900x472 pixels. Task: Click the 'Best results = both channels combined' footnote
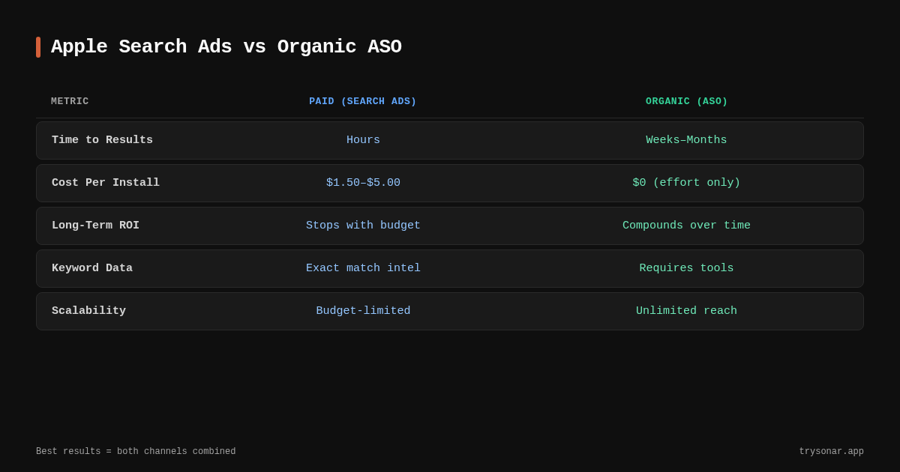[x=136, y=452]
